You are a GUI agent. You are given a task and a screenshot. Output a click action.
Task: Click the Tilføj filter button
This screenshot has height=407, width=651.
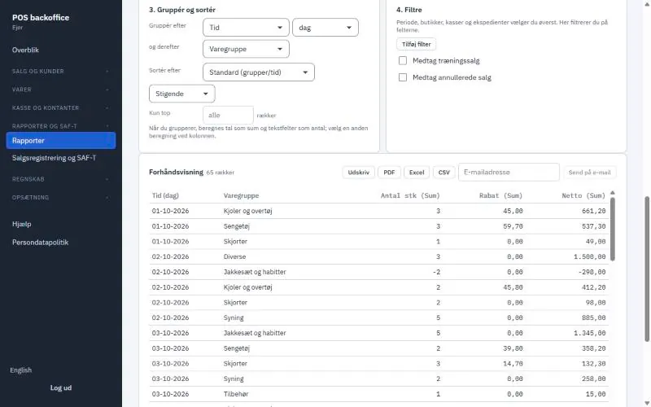point(416,44)
